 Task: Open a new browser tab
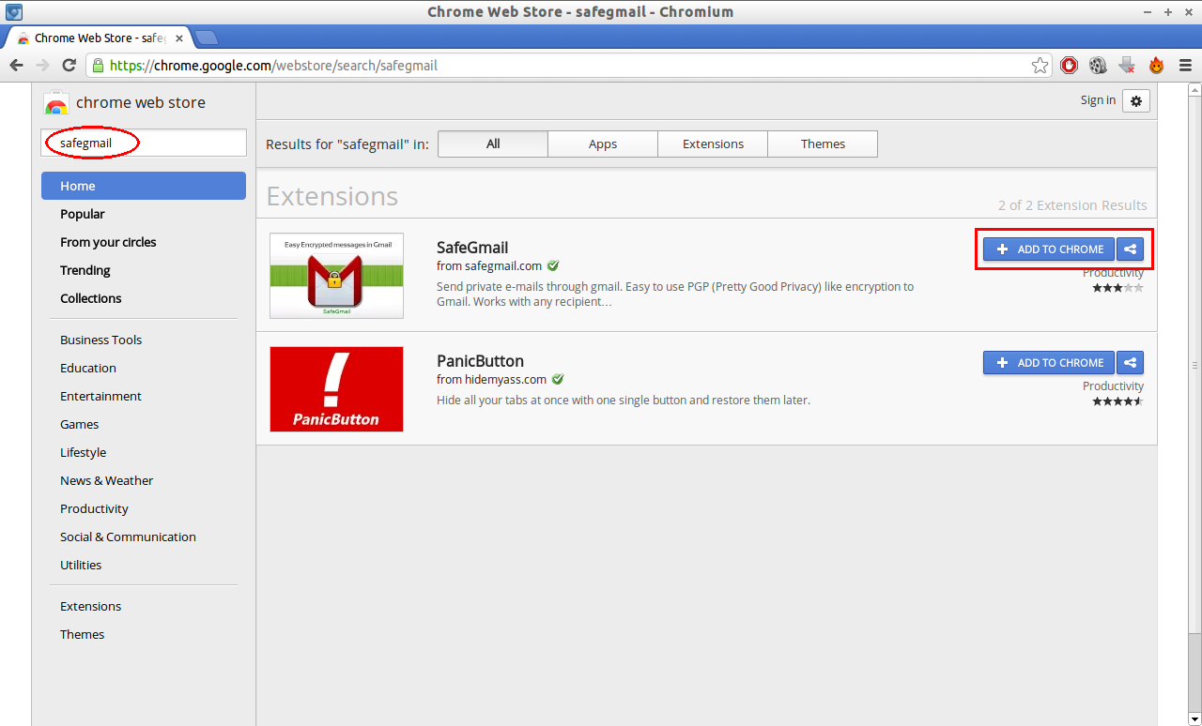coord(206,38)
